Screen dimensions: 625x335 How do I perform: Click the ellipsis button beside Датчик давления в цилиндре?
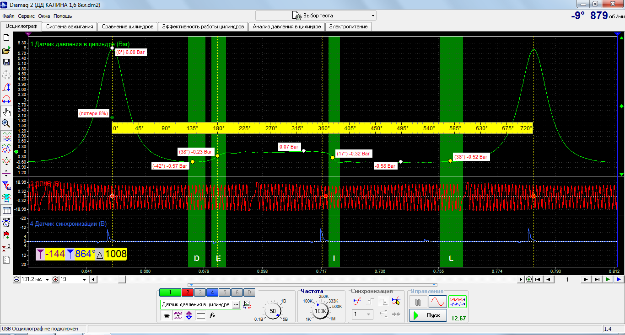[236, 304]
